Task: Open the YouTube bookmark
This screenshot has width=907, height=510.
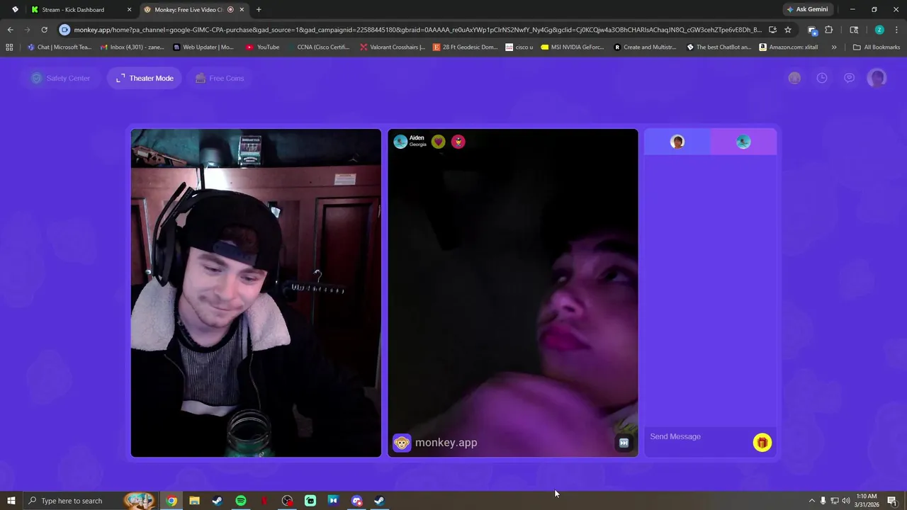Action: coord(262,47)
